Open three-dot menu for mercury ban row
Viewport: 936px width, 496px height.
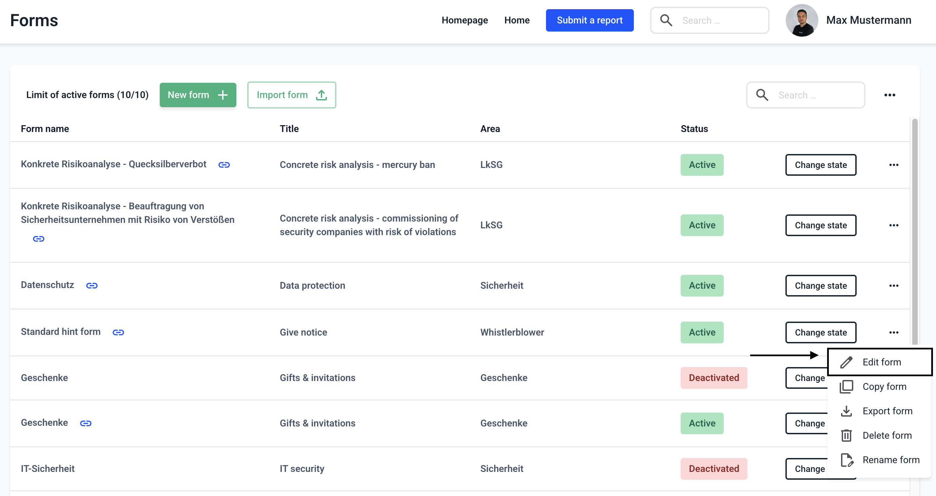[894, 165]
